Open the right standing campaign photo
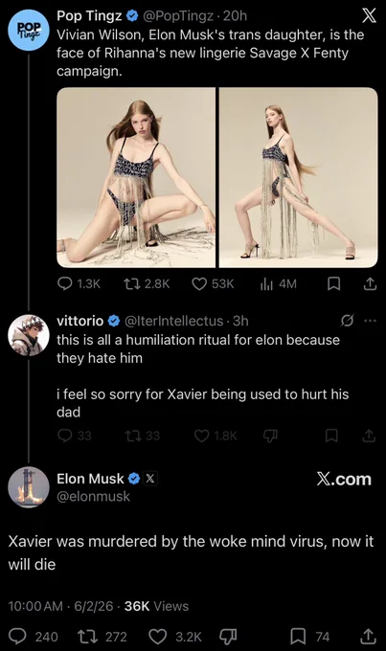 [298, 177]
